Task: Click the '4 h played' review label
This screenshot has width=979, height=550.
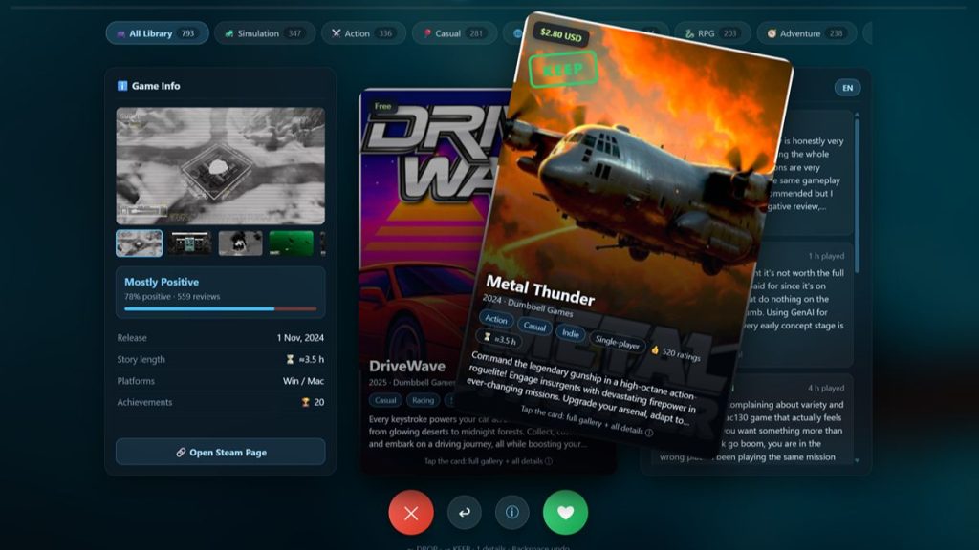Action: pos(826,388)
